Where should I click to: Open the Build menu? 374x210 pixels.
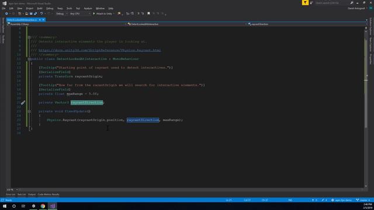[40, 8]
